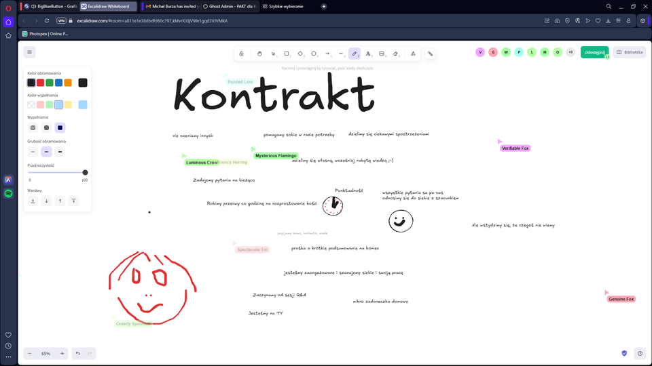Screen dimensions: 652x366
Task: Expand the +3 more collaborators list
Action: click(x=570, y=52)
